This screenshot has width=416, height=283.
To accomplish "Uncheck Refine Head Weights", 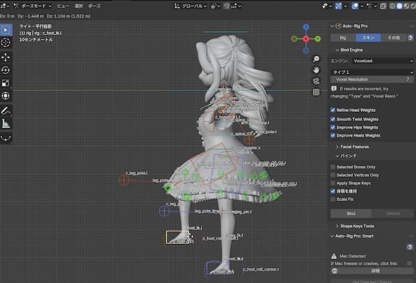I will (333, 110).
